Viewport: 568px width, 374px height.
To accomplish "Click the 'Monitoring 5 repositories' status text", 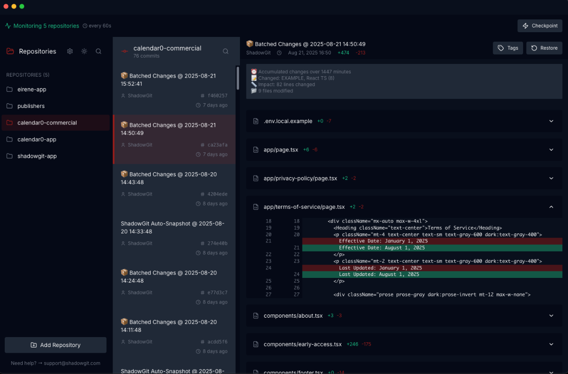I will [46, 26].
